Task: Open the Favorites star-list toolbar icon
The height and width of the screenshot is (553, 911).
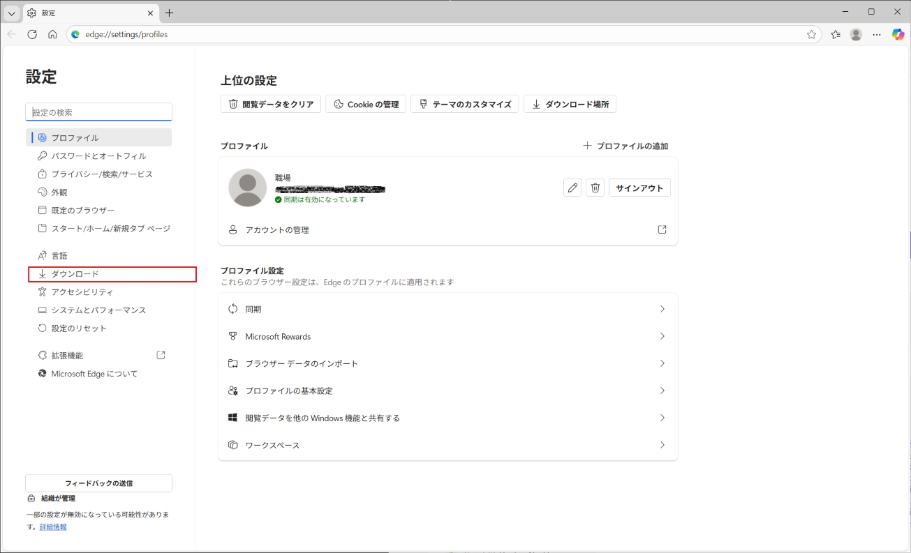Action: [836, 34]
